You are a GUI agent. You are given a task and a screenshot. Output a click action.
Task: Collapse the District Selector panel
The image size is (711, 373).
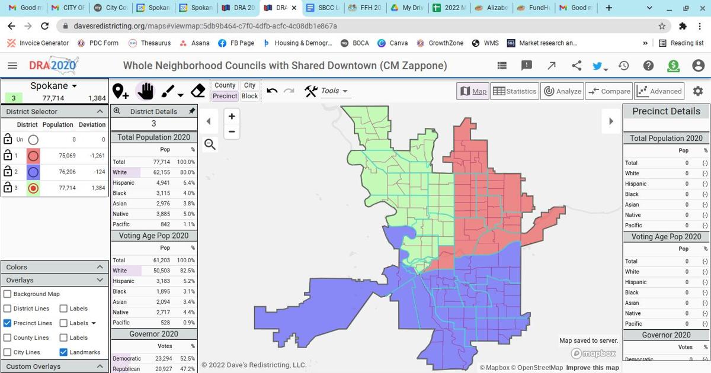(100, 111)
